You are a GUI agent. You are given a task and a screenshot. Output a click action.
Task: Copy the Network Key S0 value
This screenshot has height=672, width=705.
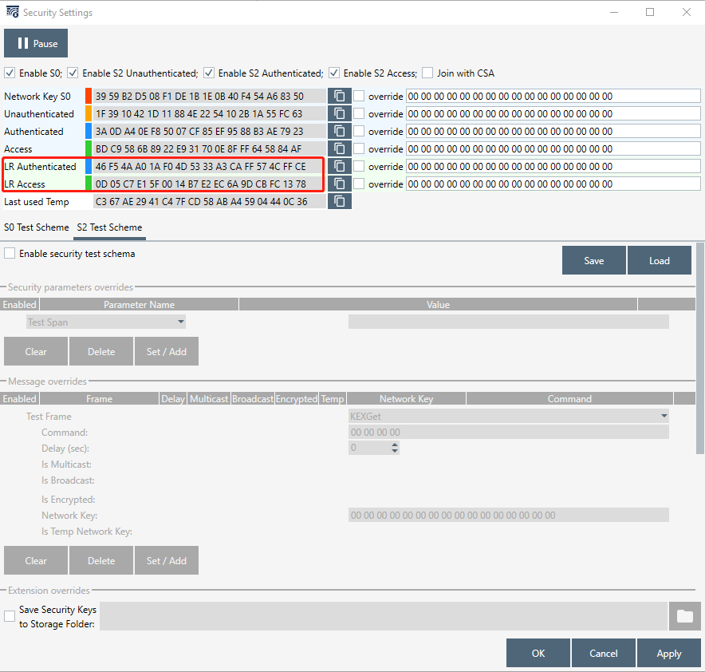coord(340,96)
